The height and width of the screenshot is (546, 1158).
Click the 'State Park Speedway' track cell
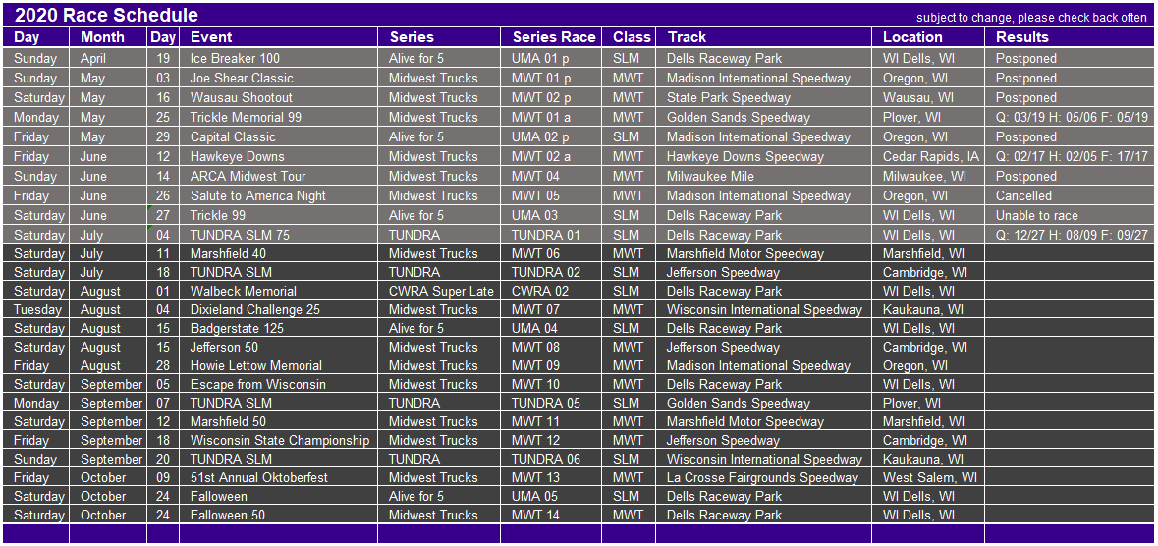click(763, 97)
